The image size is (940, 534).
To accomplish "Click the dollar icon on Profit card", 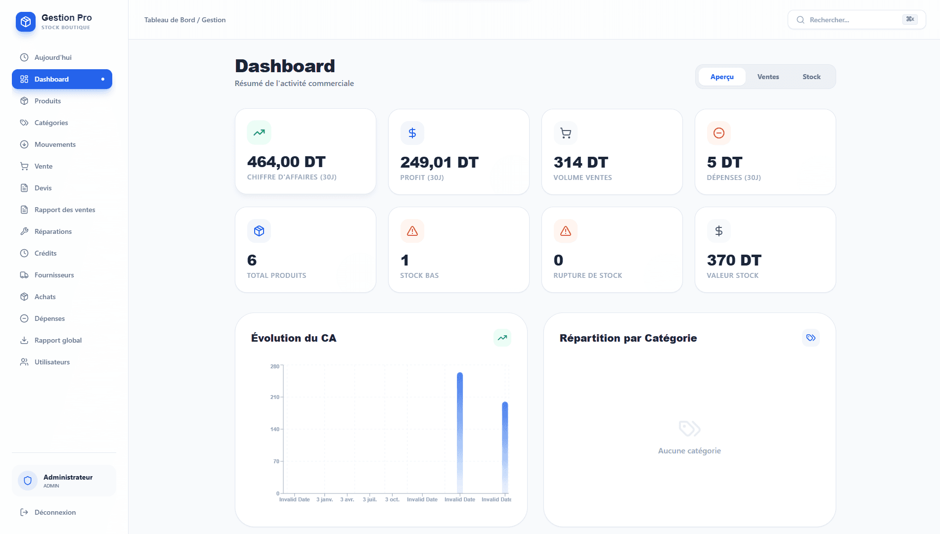I will [x=412, y=133].
